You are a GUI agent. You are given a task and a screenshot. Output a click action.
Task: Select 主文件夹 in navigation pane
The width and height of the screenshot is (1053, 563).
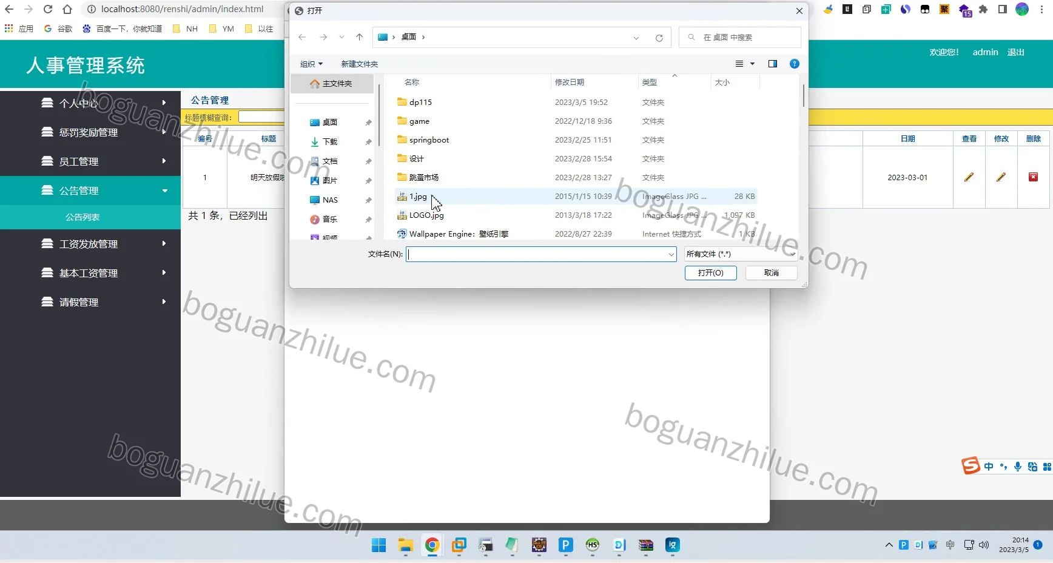point(332,84)
